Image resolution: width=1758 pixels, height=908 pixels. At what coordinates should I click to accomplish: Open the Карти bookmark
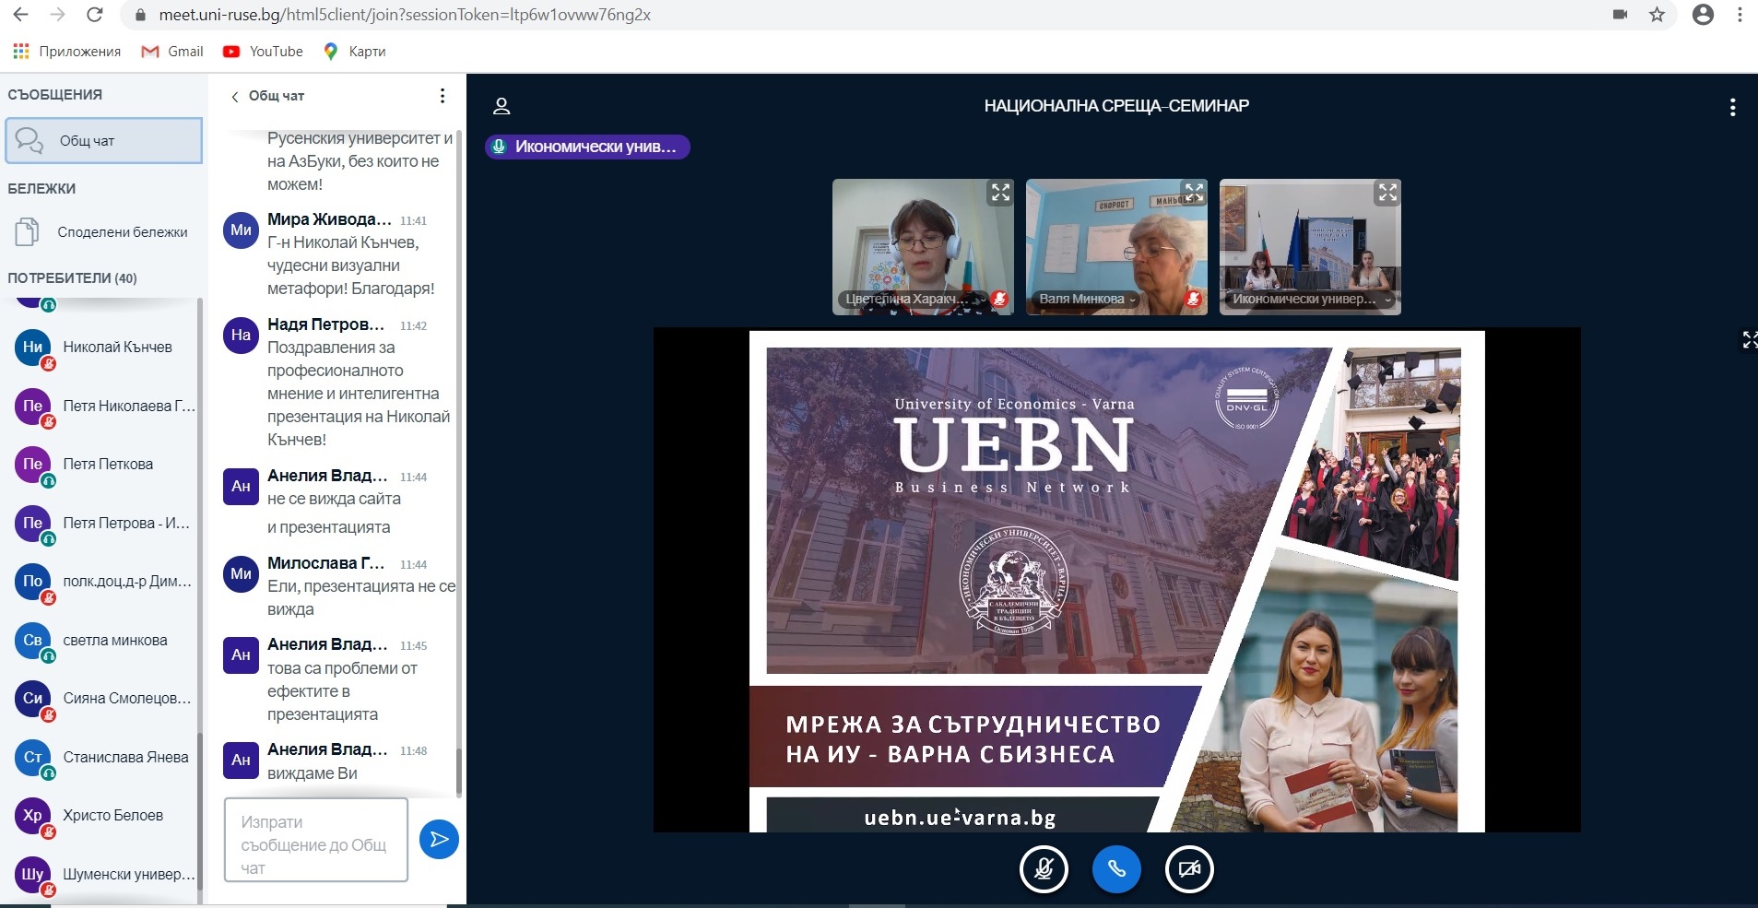click(x=355, y=52)
